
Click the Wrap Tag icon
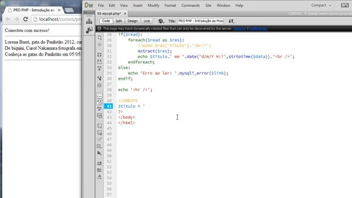[100, 139]
